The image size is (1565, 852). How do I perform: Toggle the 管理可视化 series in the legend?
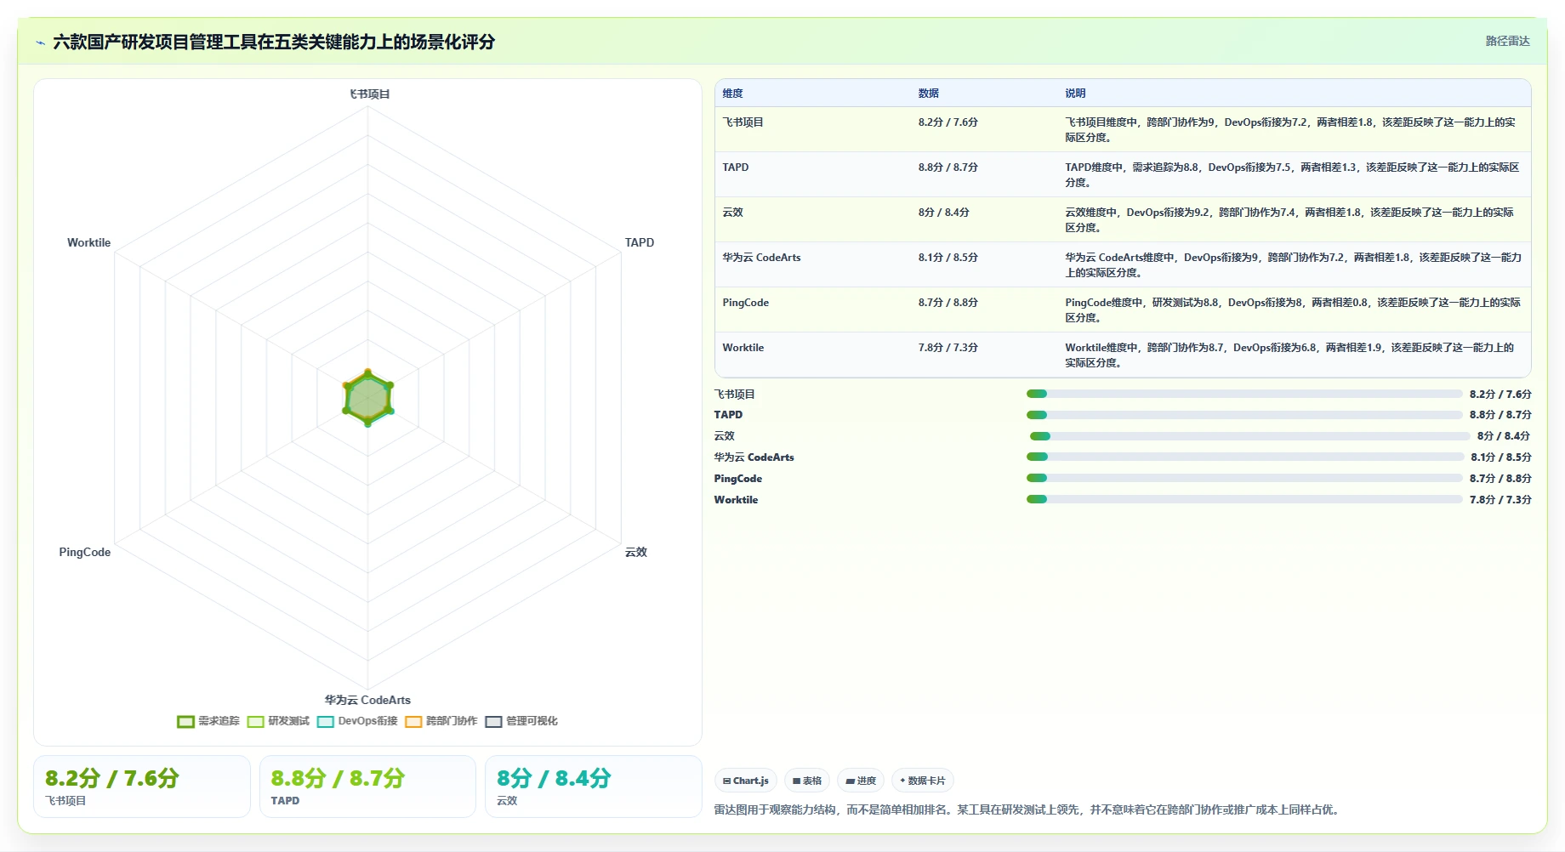coord(521,721)
